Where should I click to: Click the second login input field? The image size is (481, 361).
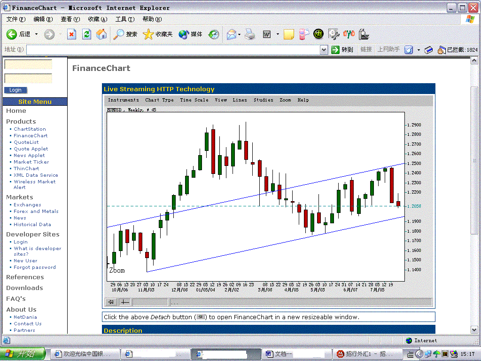point(28,78)
